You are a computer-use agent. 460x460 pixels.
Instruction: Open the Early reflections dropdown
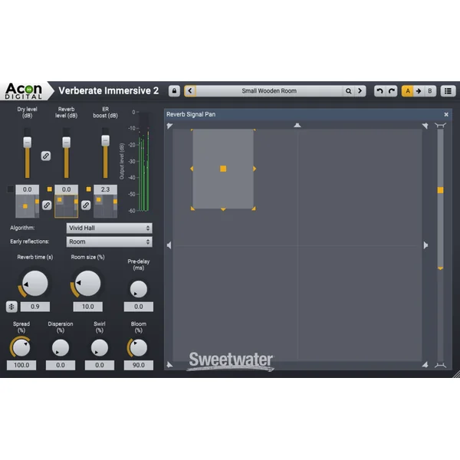[109, 242]
